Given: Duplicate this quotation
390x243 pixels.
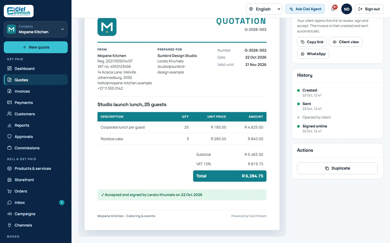Looking at the screenshot, I should pyautogui.click(x=337, y=168).
